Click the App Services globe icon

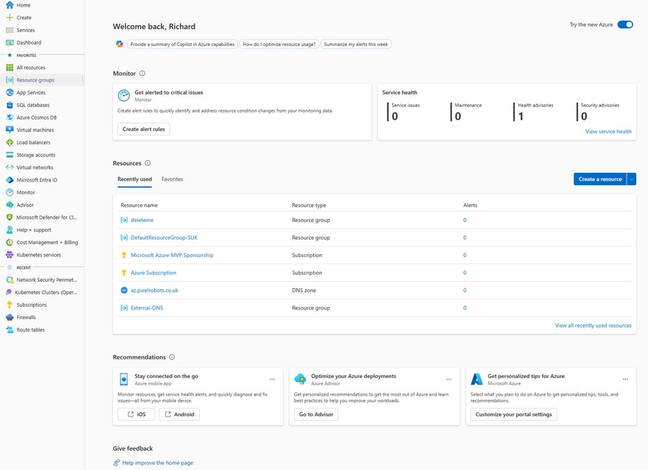10,93
